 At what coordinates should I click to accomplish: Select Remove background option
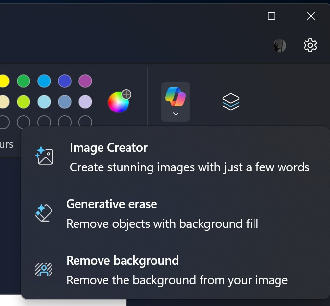point(176,270)
